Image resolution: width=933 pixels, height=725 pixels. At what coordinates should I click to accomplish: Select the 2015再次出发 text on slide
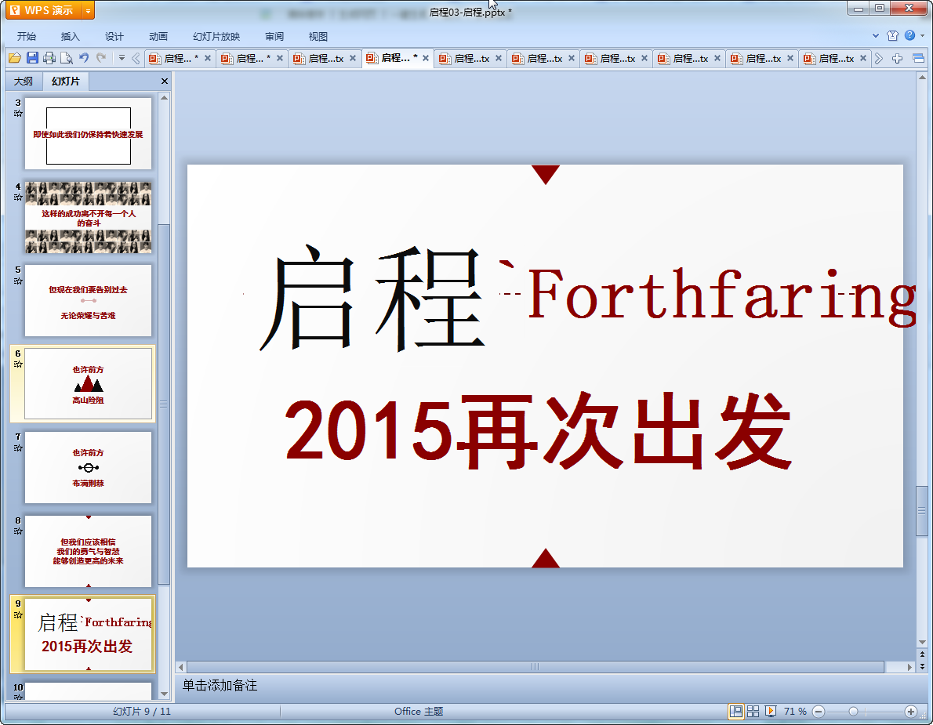coord(539,431)
